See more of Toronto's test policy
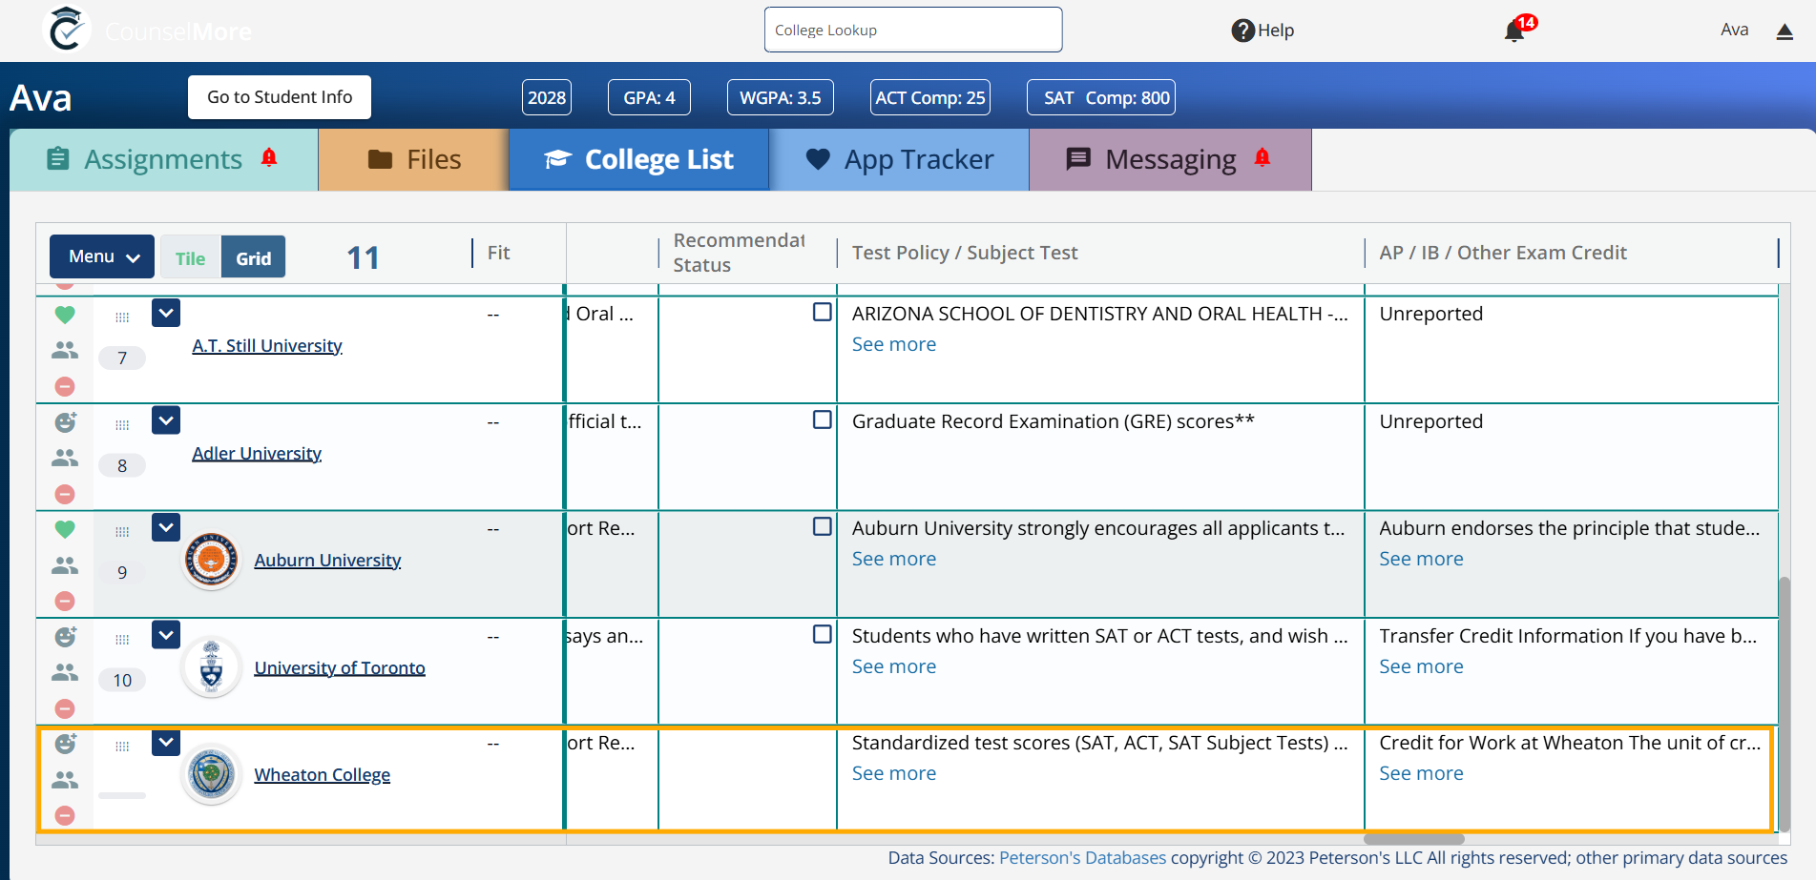1816x880 pixels. click(894, 666)
